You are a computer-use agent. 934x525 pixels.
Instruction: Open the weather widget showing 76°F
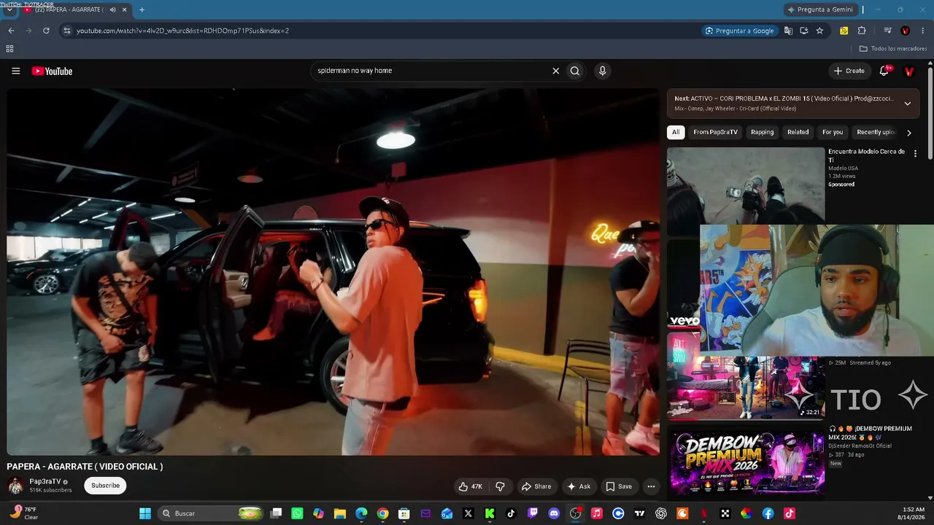tap(24, 513)
